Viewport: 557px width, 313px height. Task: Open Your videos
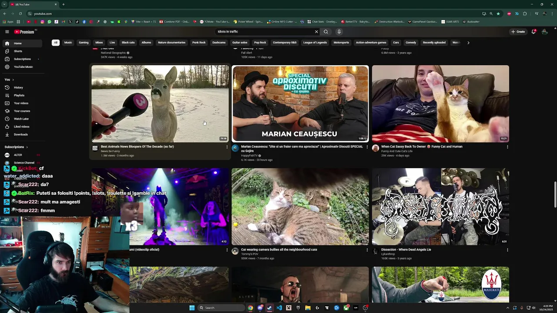click(22, 103)
